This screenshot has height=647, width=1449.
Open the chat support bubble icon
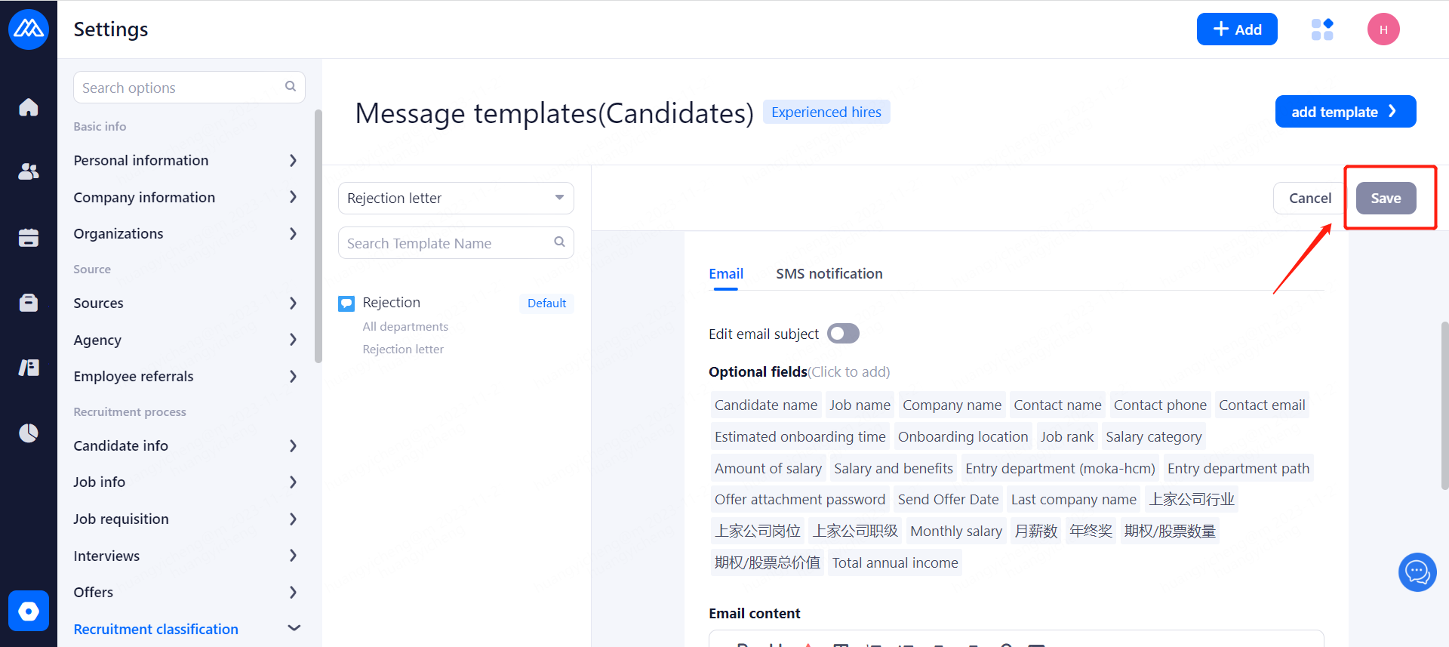pos(1417,572)
